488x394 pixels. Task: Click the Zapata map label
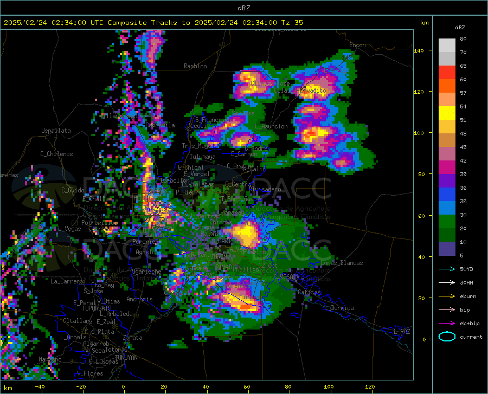click(x=133, y=338)
